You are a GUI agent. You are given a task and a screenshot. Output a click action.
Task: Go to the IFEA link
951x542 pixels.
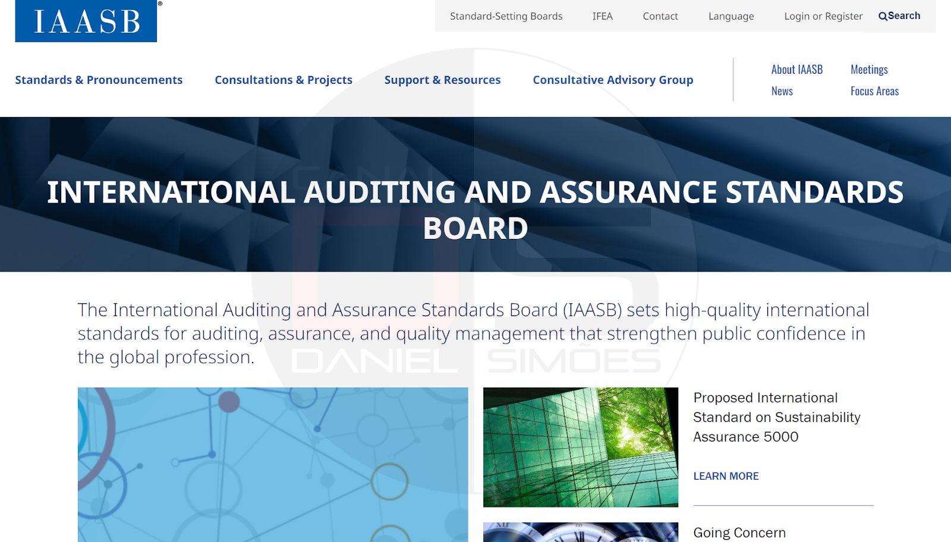click(x=602, y=16)
